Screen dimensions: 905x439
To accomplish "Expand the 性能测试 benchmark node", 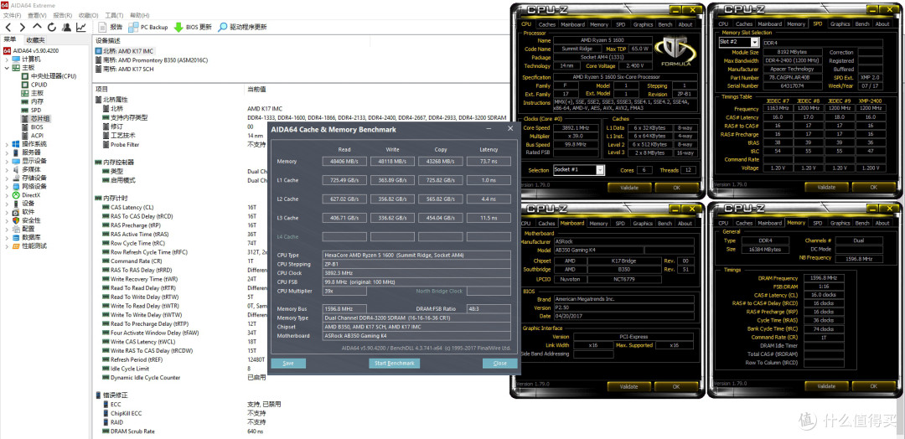I will [x=7, y=245].
